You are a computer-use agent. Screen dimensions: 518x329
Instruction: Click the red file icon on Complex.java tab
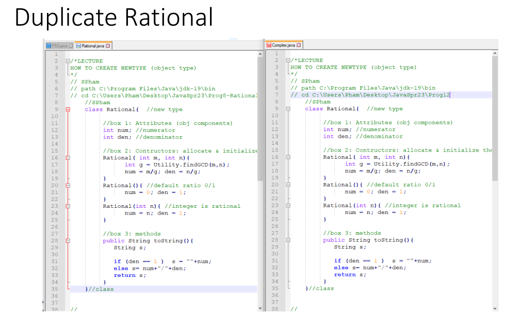coord(269,44)
